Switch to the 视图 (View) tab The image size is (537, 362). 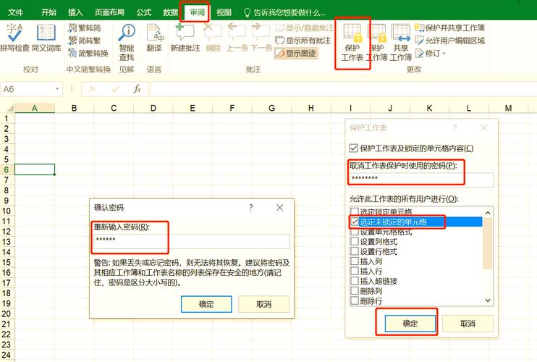point(224,13)
